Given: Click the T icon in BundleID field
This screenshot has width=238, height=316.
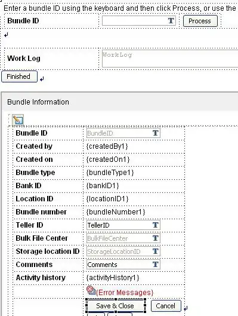Looking at the screenshot, I should [155, 133].
